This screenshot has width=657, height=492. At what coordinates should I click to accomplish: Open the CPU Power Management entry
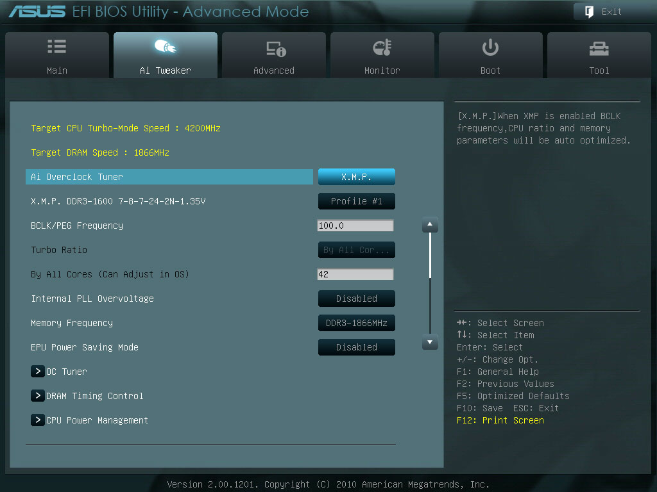(98, 420)
